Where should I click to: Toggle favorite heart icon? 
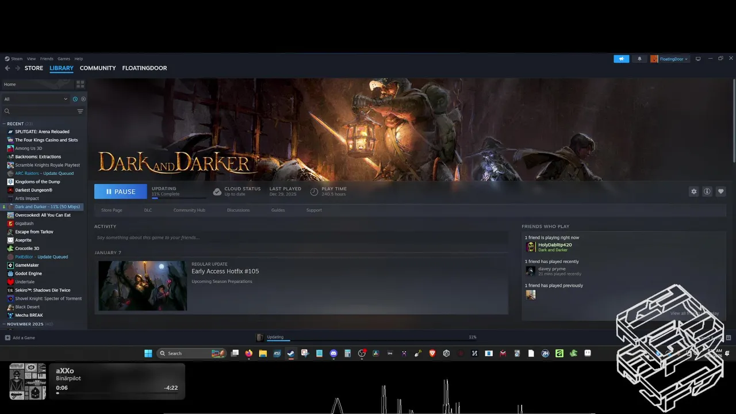click(x=720, y=191)
